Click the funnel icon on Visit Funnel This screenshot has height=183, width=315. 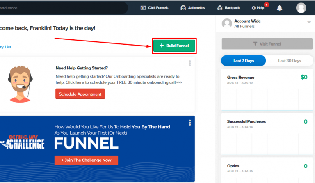pyautogui.click(x=255, y=44)
